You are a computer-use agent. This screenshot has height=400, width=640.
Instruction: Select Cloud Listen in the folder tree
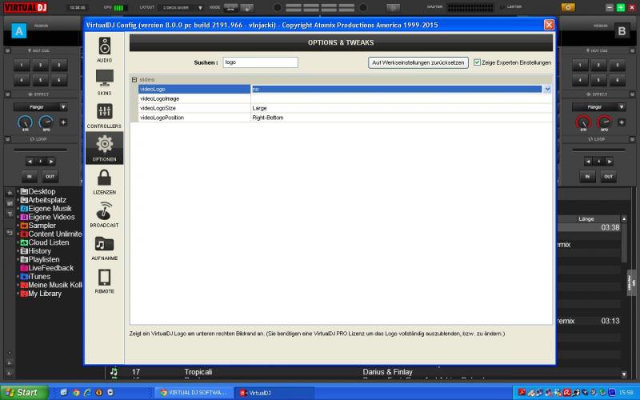(49, 242)
